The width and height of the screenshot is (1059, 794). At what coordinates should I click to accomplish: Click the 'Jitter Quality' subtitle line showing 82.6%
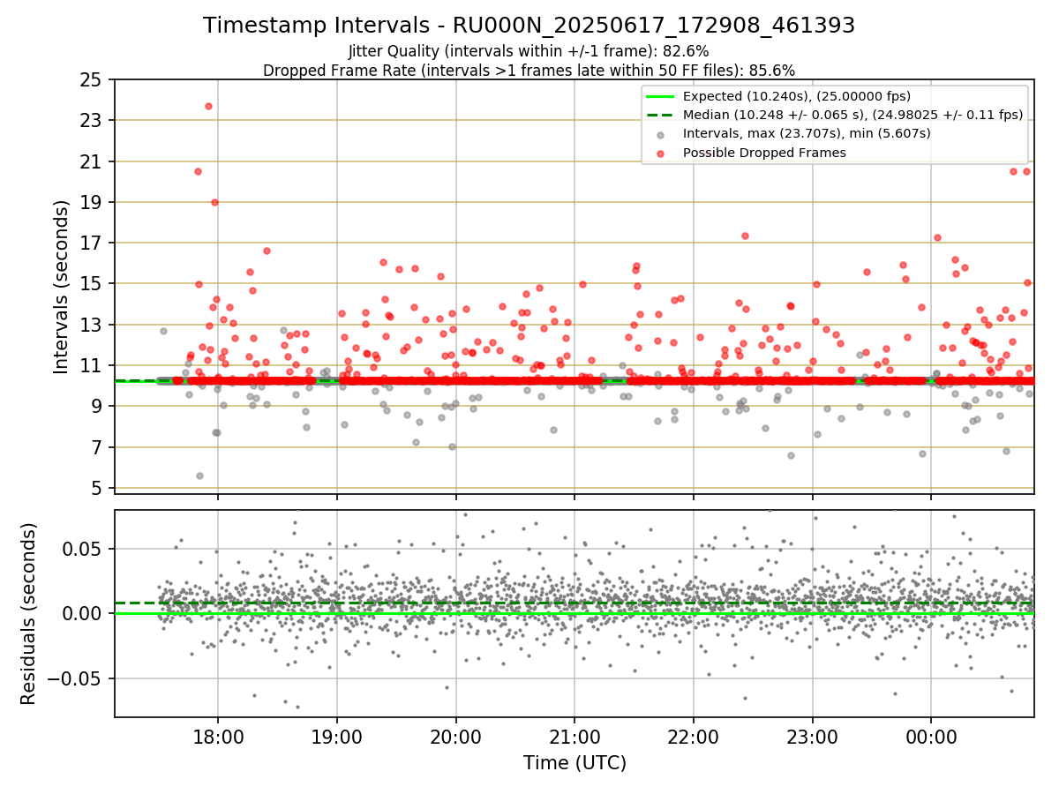click(x=529, y=52)
